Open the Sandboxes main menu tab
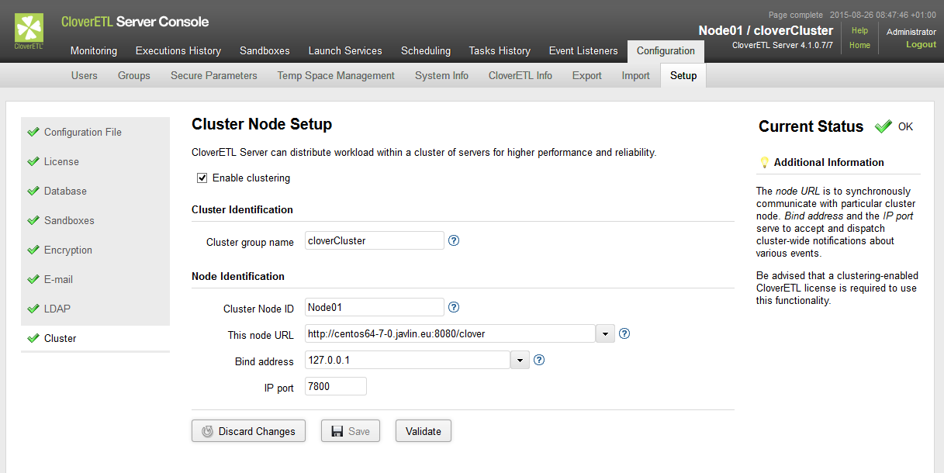944x473 pixels. pyautogui.click(x=265, y=51)
